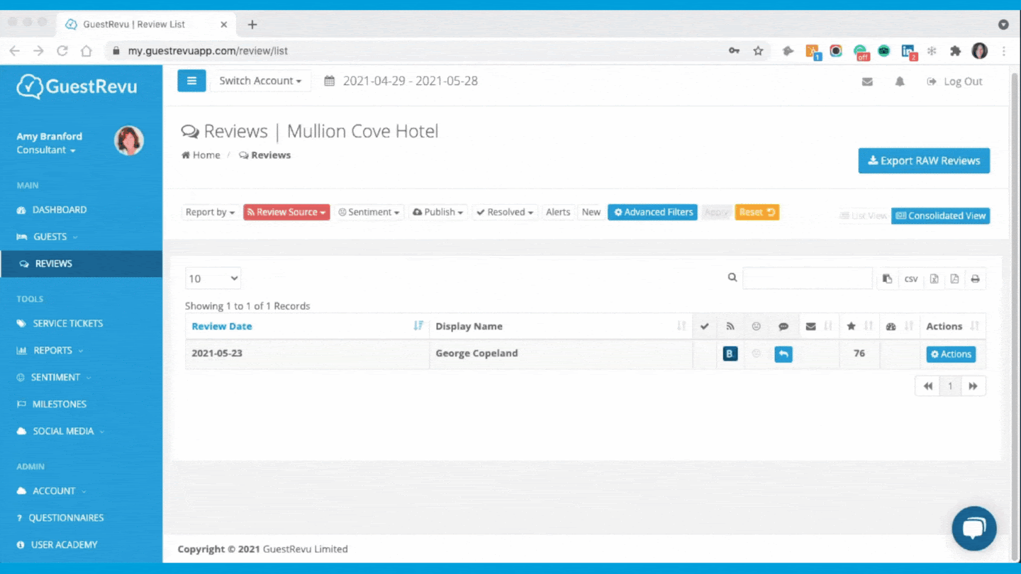Sort by the dashboard gauge column
This screenshot has height=574, width=1021.
click(x=900, y=326)
